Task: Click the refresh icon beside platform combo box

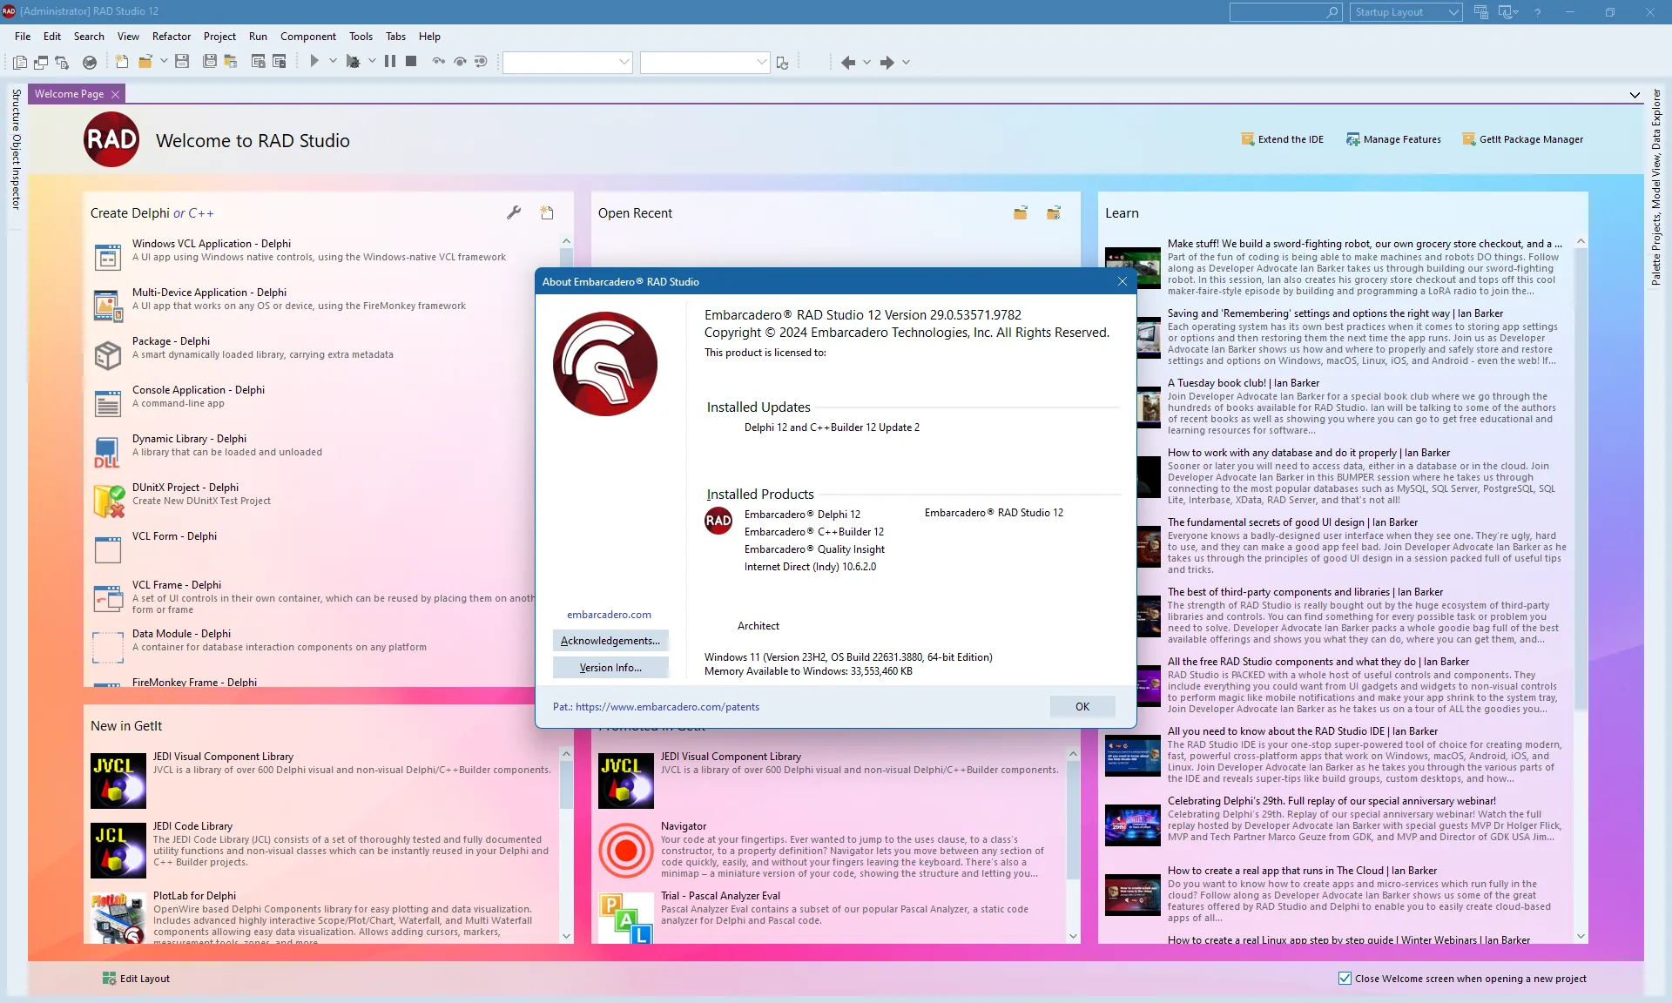Action: [782, 63]
